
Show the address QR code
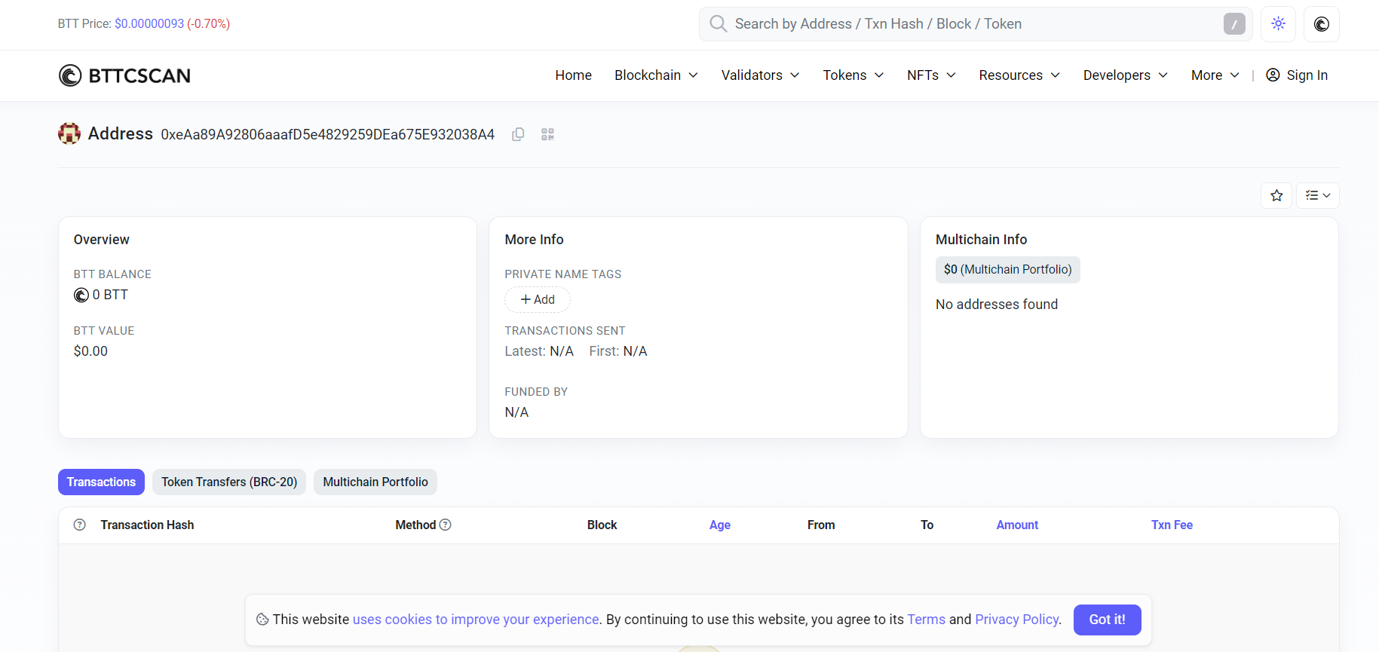tap(547, 134)
